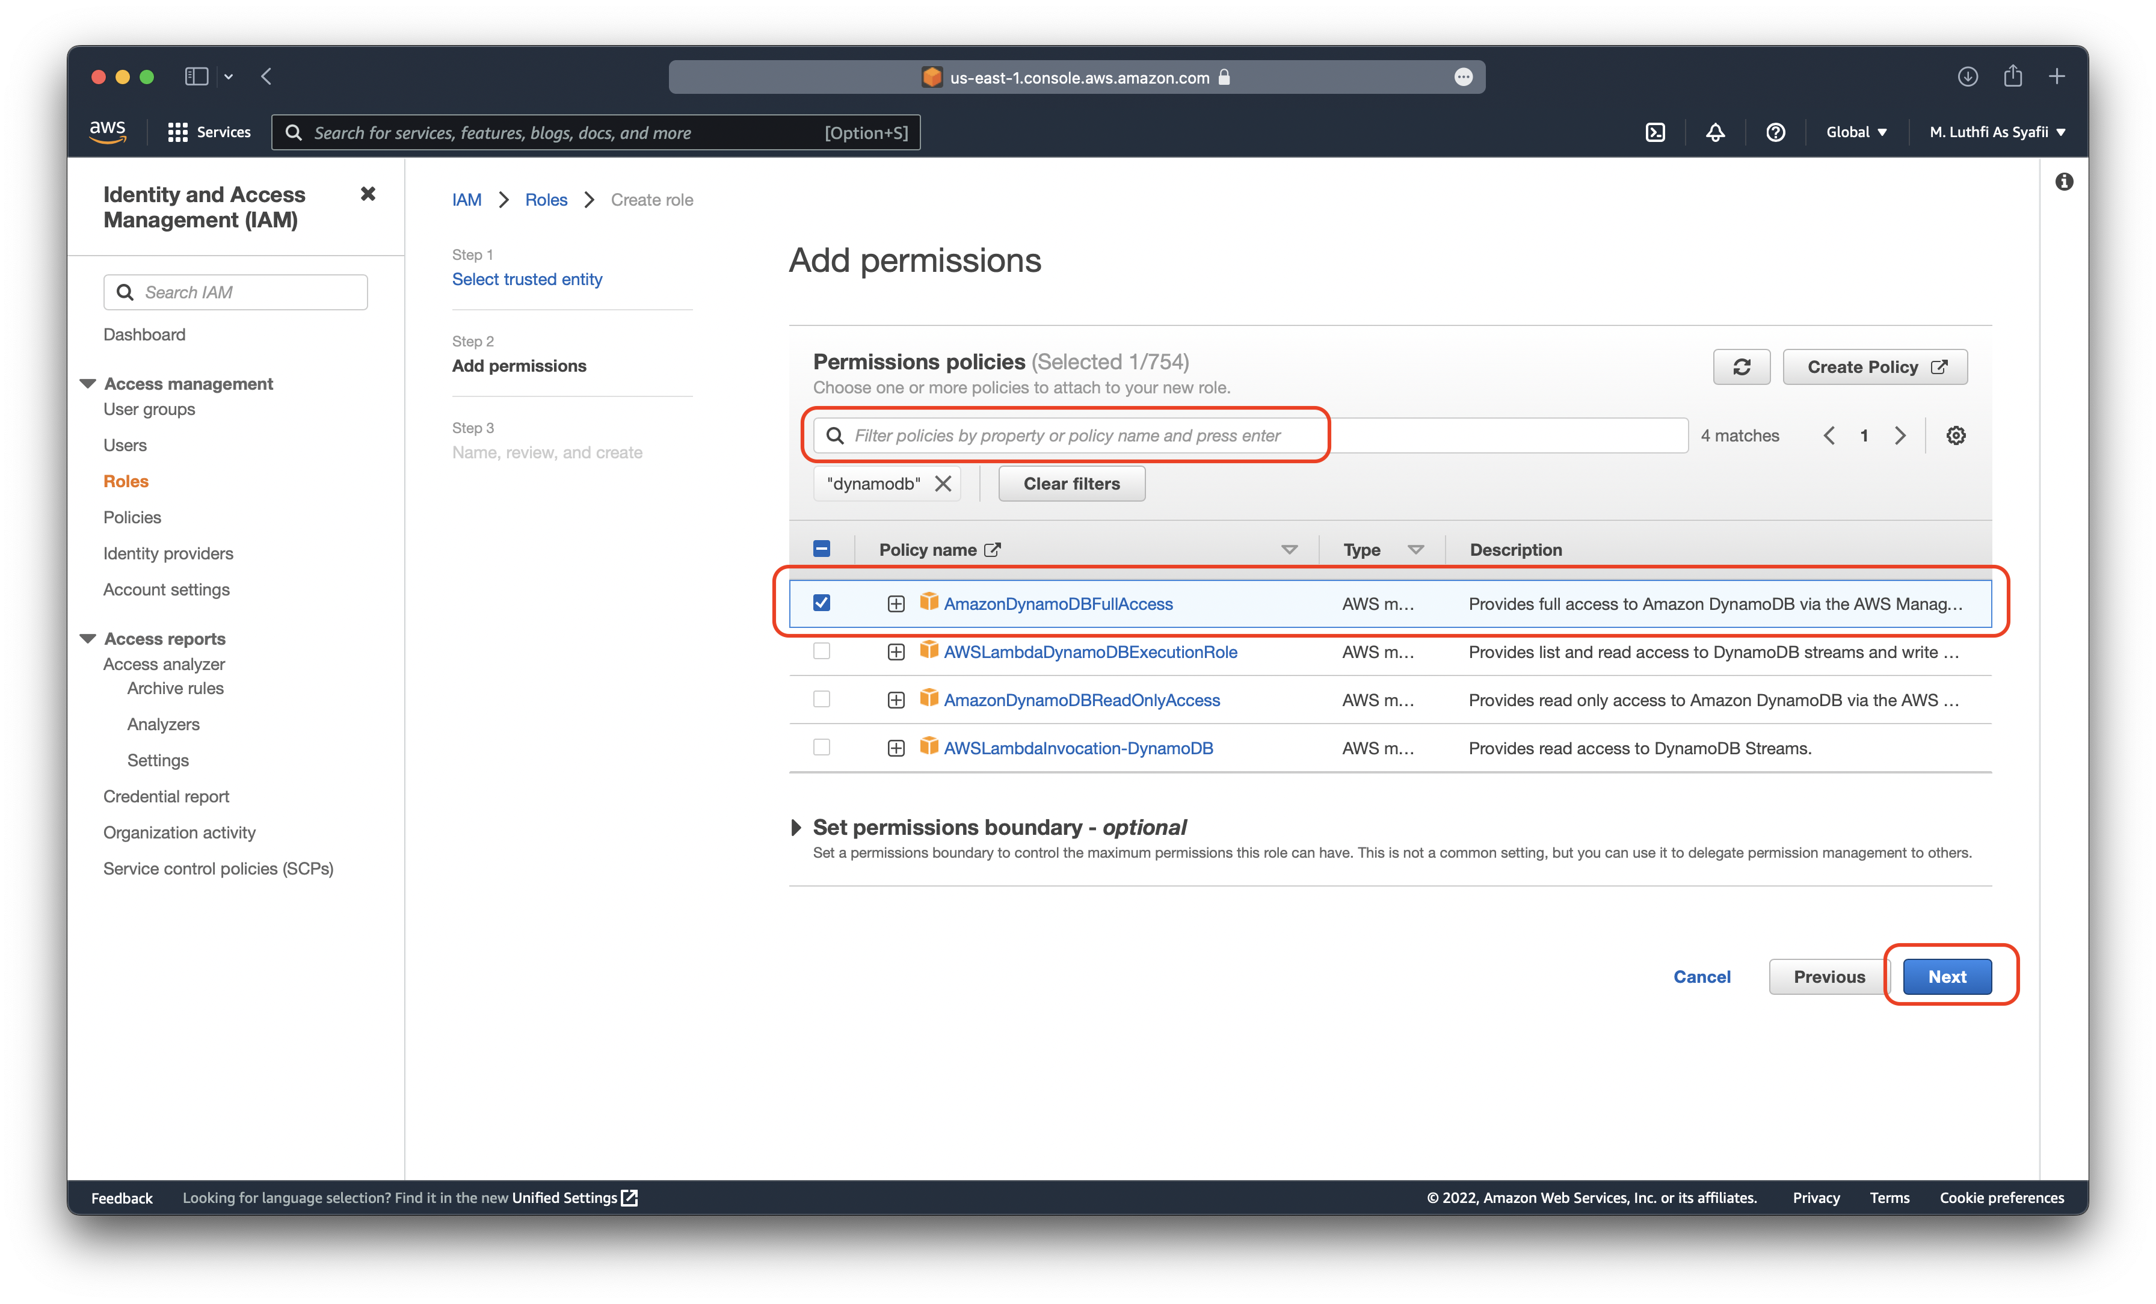Click the Policy name external link icon
The width and height of the screenshot is (2156, 1304).
(992, 550)
